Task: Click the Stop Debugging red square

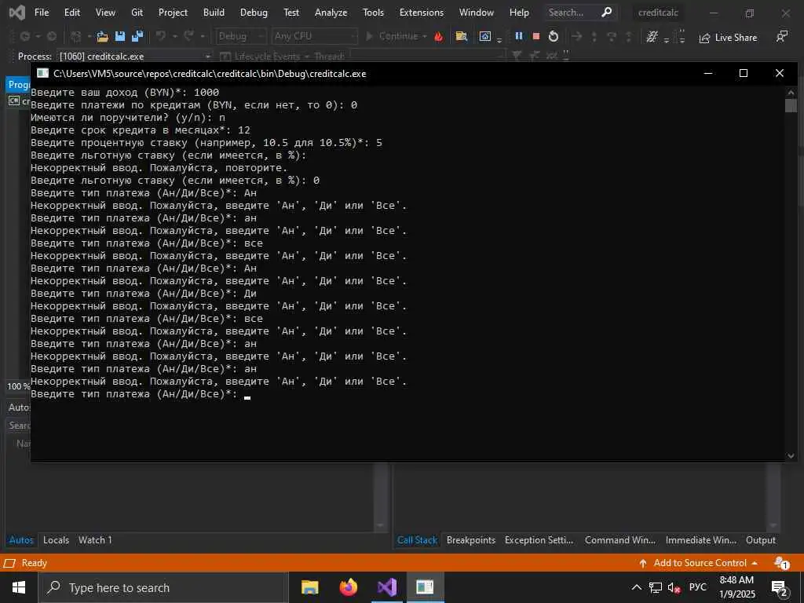Action: (x=536, y=36)
